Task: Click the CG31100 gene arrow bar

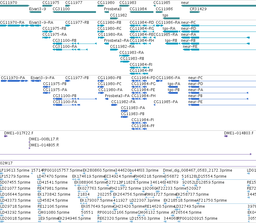Action: (74, 12)
